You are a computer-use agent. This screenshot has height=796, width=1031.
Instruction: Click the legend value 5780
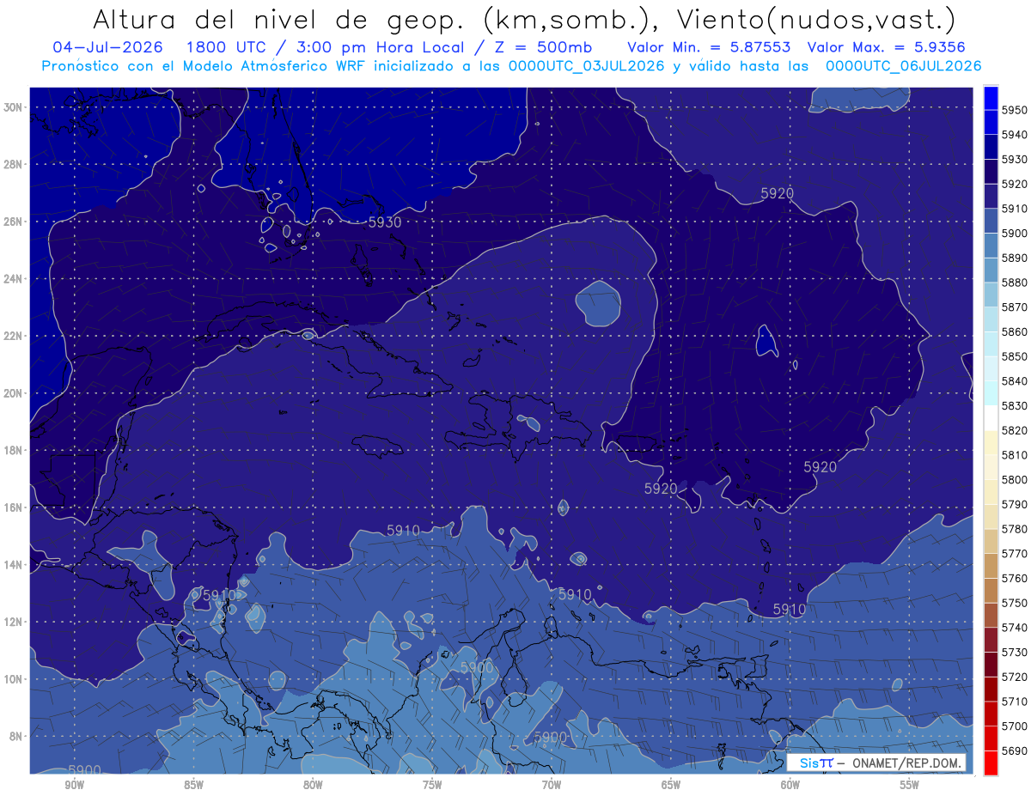(x=1015, y=529)
